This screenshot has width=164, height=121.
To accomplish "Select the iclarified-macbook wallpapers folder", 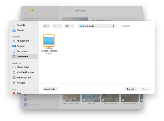I will point(49,41).
